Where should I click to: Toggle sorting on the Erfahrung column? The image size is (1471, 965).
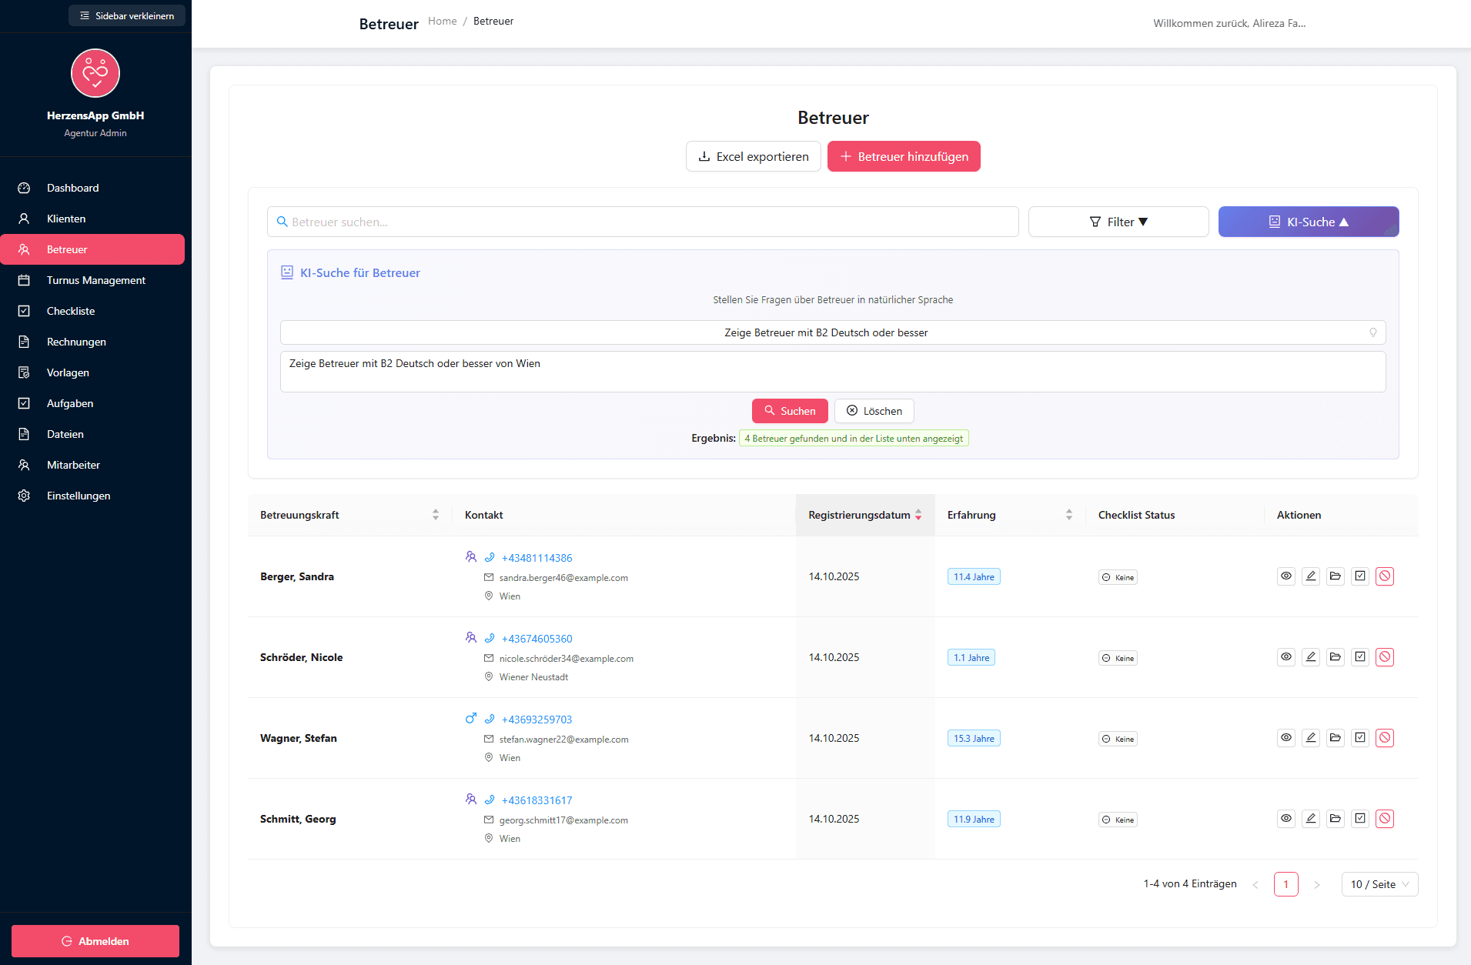[1068, 514]
